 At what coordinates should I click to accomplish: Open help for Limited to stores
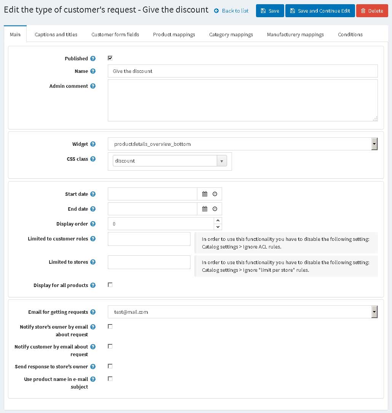click(x=93, y=262)
